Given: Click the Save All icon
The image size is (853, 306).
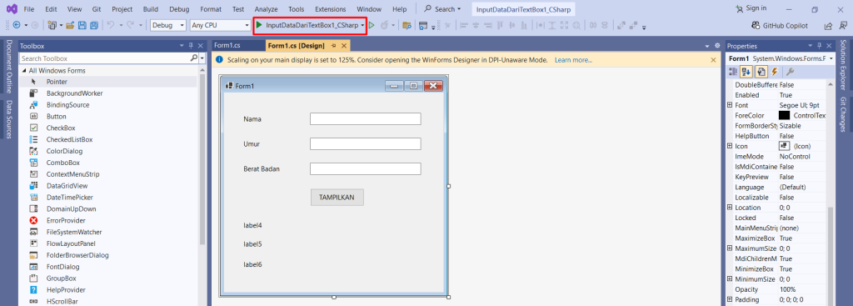Looking at the screenshot, I should coord(93,25).
